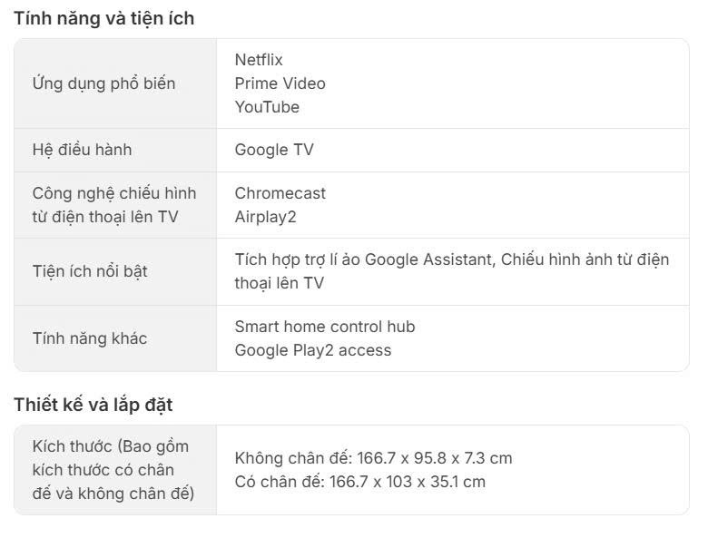Viewport: 708px width, 538px height.
Task: Select the "Tính năng khác" row label
Action: [x=90, y=338]
